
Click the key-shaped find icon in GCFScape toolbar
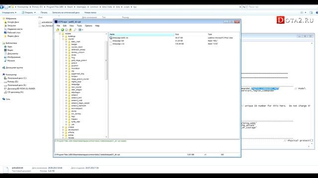(75, 30)
